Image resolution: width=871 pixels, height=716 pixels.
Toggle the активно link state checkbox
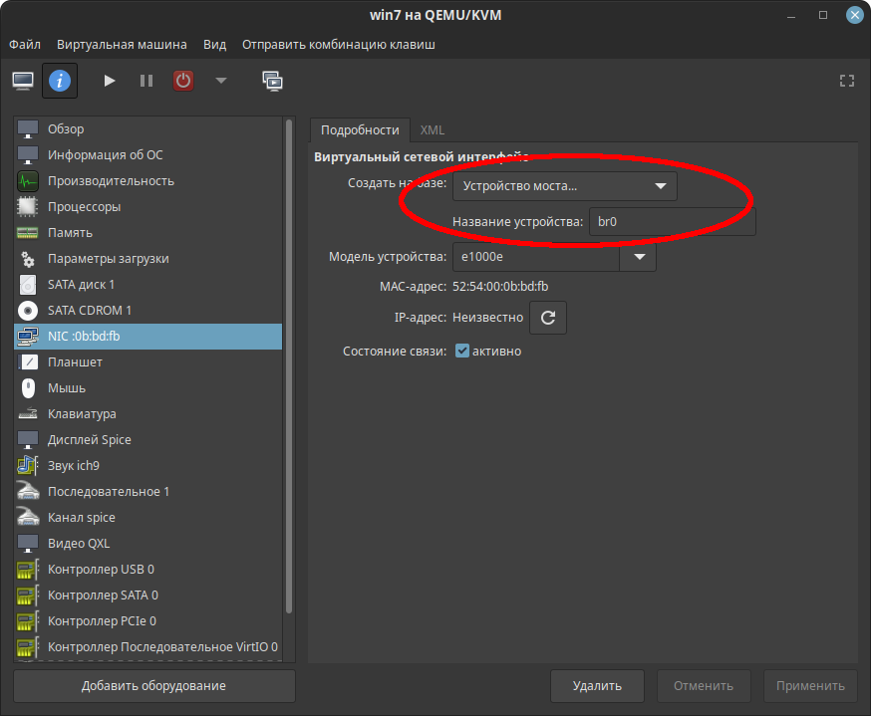[462, 351]
